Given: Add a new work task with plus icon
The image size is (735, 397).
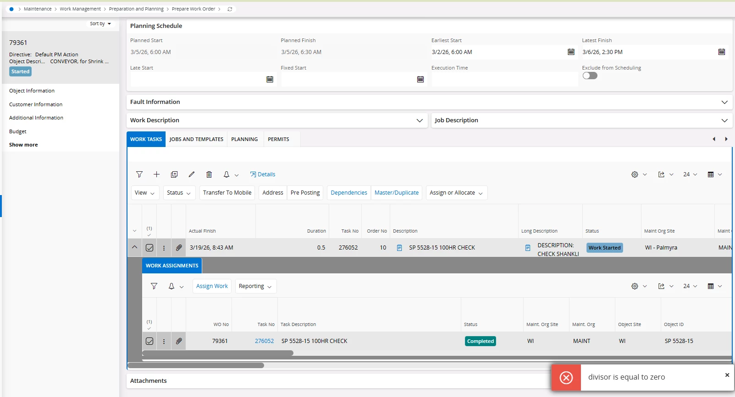Looking at the screenshot, I should [x=156, y=174].
